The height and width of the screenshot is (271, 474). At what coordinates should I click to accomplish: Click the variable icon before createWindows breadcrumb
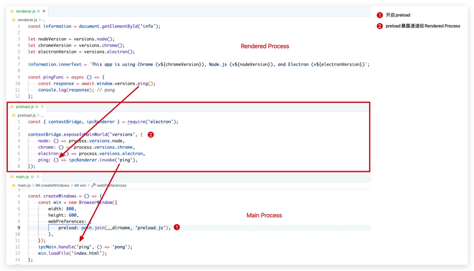point(38,185)
